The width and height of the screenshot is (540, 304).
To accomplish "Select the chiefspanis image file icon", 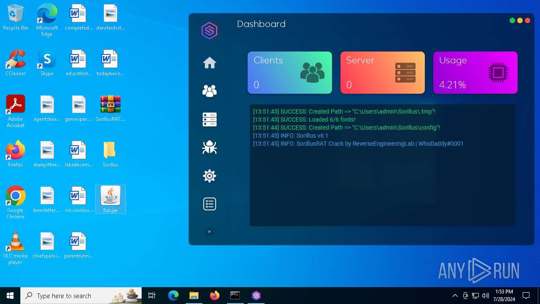I will pyautogui.click(x=47, y=245).
